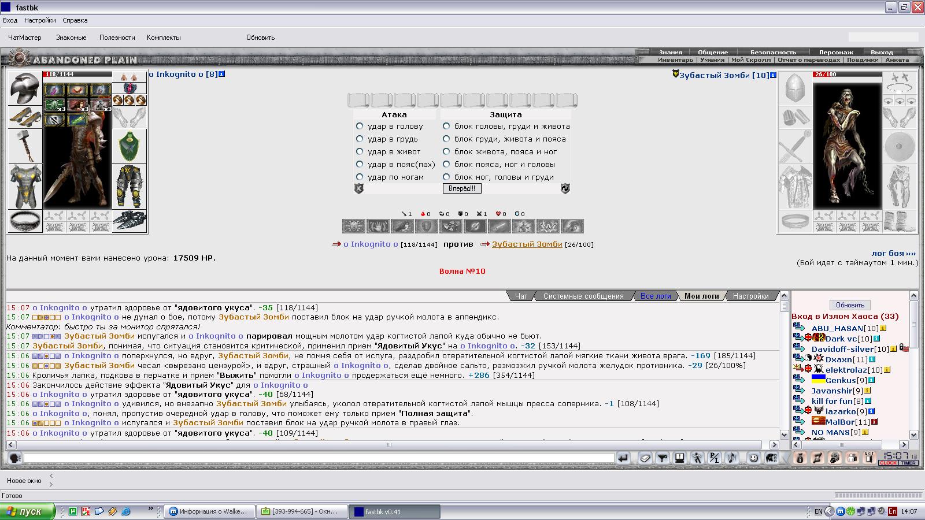Viewport: 925px width, 520px height.
Task: Select attack 'удар в грудь'
Action: [x=360, y=139]
